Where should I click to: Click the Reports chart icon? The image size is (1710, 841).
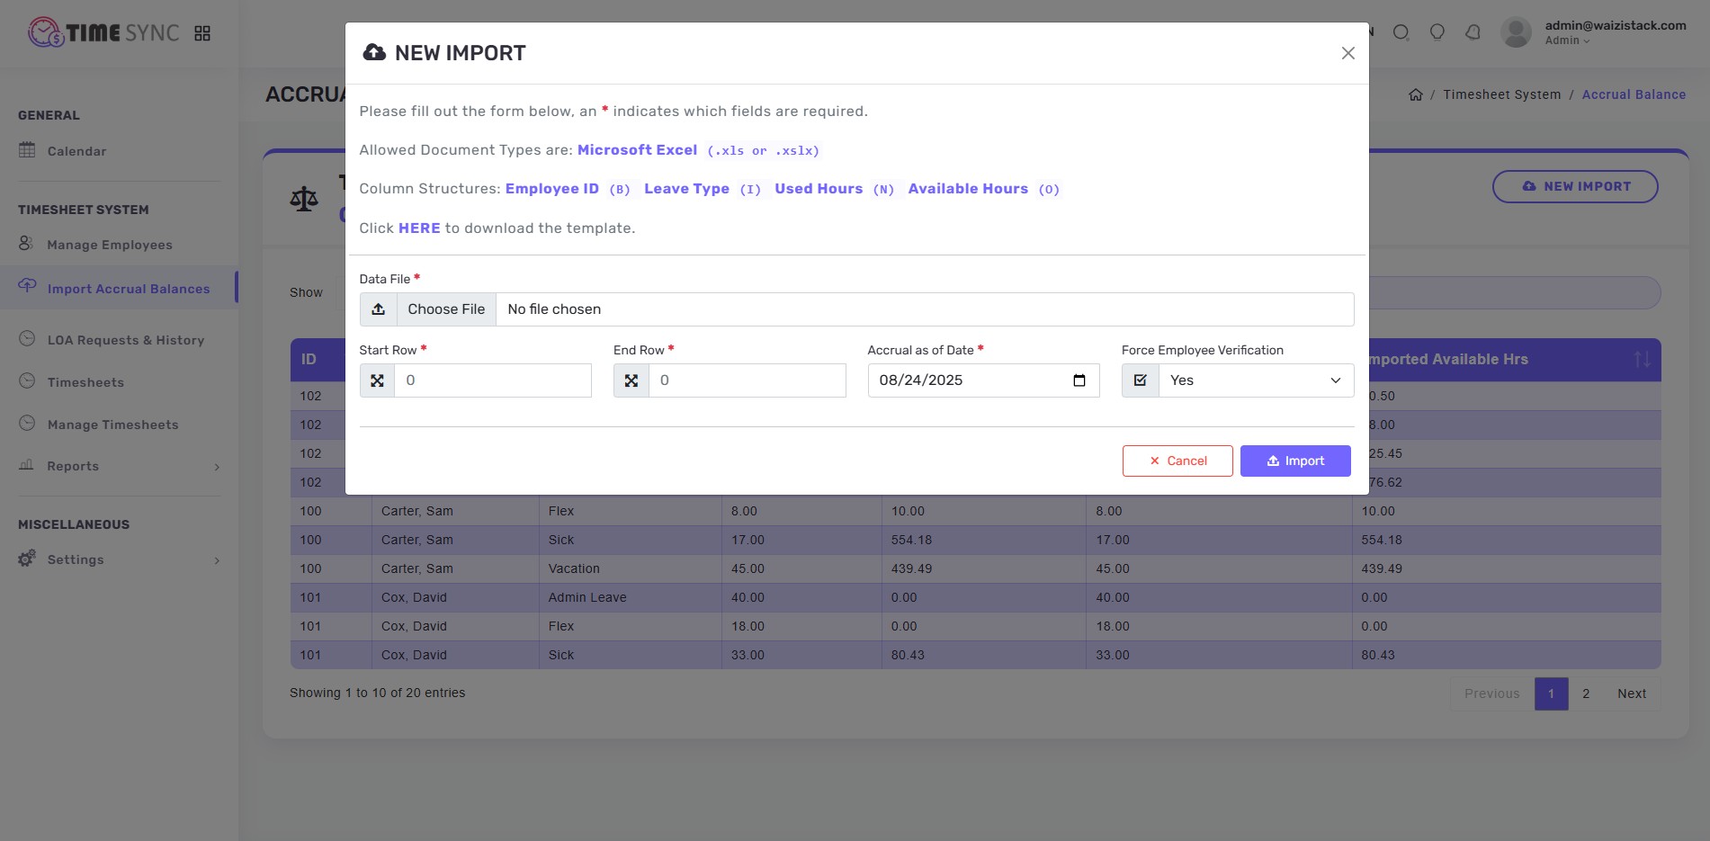tap(27, 465)
